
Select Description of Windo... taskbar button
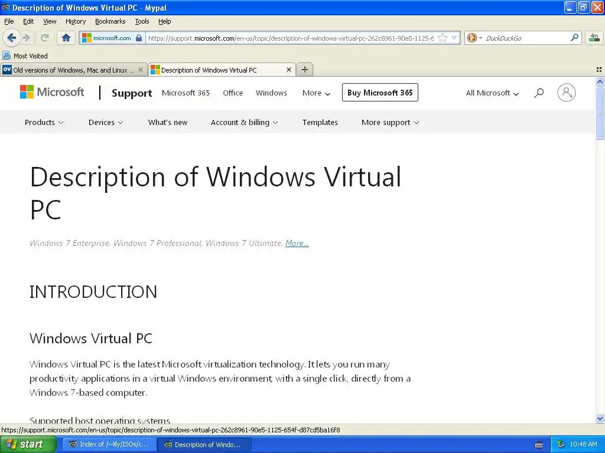[x=204, y=445]
